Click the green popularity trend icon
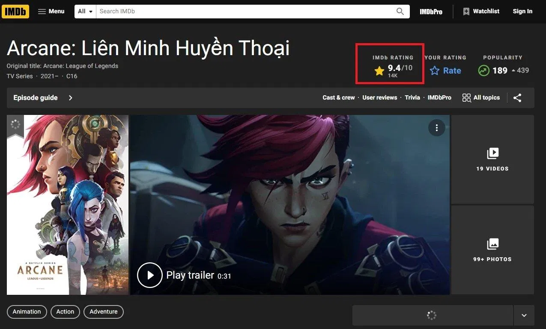Viewport: 546px width, 329px height. [x=483, y=70]
